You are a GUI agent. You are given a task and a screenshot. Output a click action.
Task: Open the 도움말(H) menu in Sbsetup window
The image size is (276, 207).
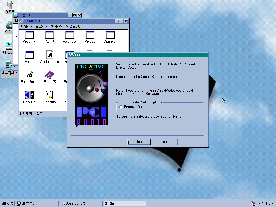pos(73,26)
